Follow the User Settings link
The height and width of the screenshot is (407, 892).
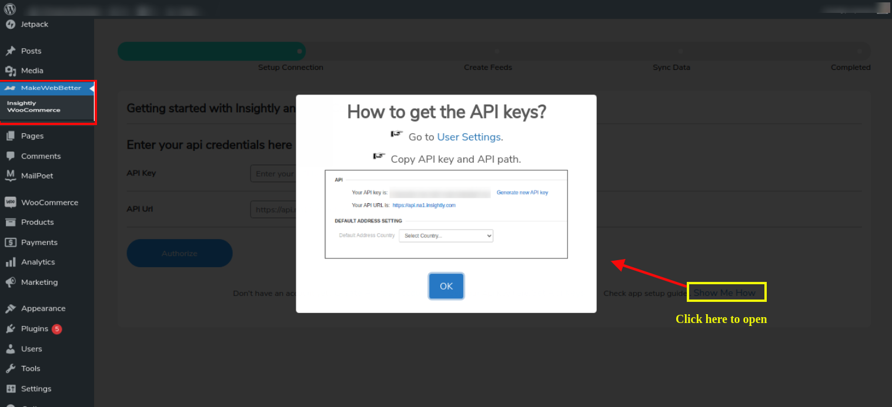click(469, 136)
